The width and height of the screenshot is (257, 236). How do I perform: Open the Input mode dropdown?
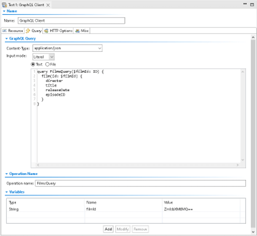(x=44, y=57)
